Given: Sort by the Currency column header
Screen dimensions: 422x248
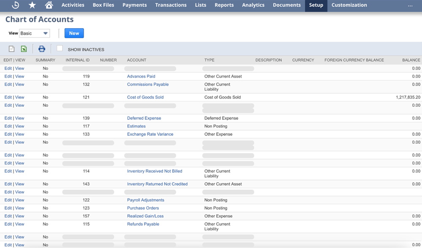Looking at the screenshot, I should (x=303, y=60).
